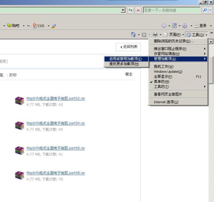Click the 返回列表 button
Viewport: 214px width, 202px height.
coord(128,47)
